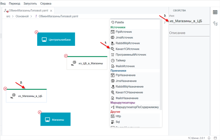Click error marker on ЦентральнаяБаза node
This screenshot has height=140, width=220.
[36, 32]
